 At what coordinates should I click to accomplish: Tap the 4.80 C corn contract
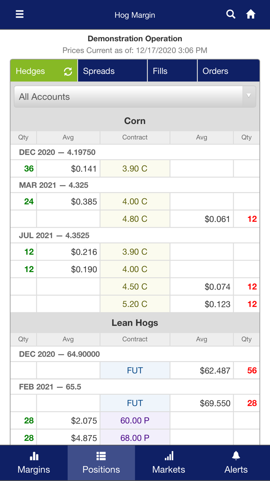coord(135,219)
